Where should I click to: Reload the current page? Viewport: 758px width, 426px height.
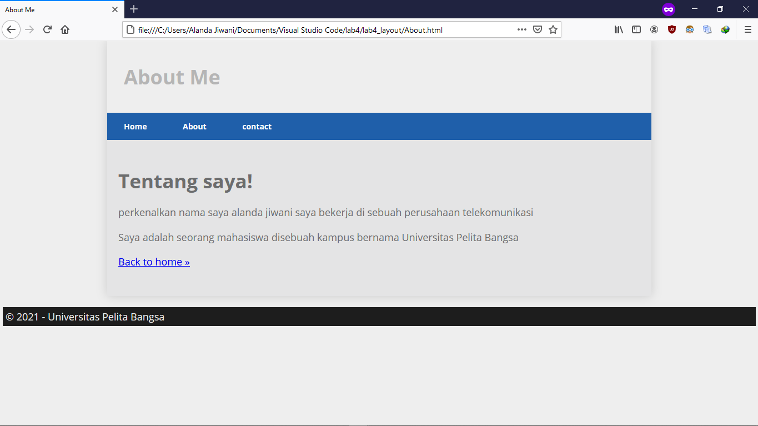click(47, 29)
